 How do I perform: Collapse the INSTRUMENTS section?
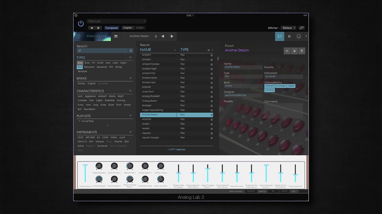coord(130,132)
